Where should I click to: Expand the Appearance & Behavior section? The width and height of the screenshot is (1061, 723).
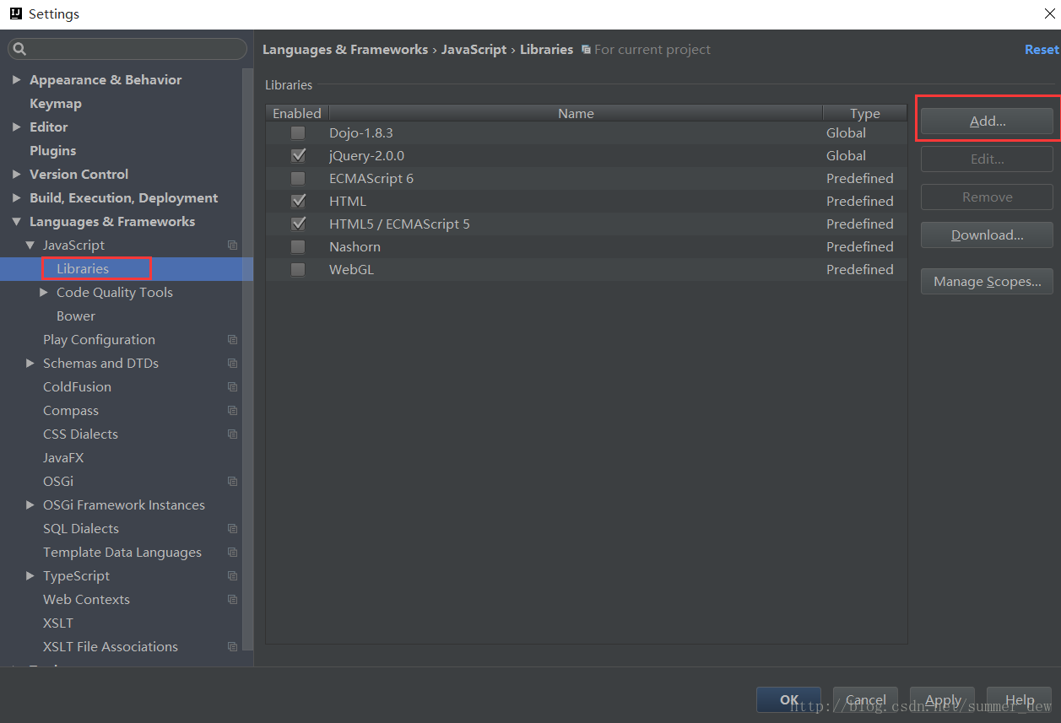click(17, 80)
